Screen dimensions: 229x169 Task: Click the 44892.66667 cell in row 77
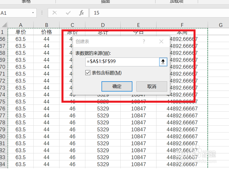click(x=182, y=116)
